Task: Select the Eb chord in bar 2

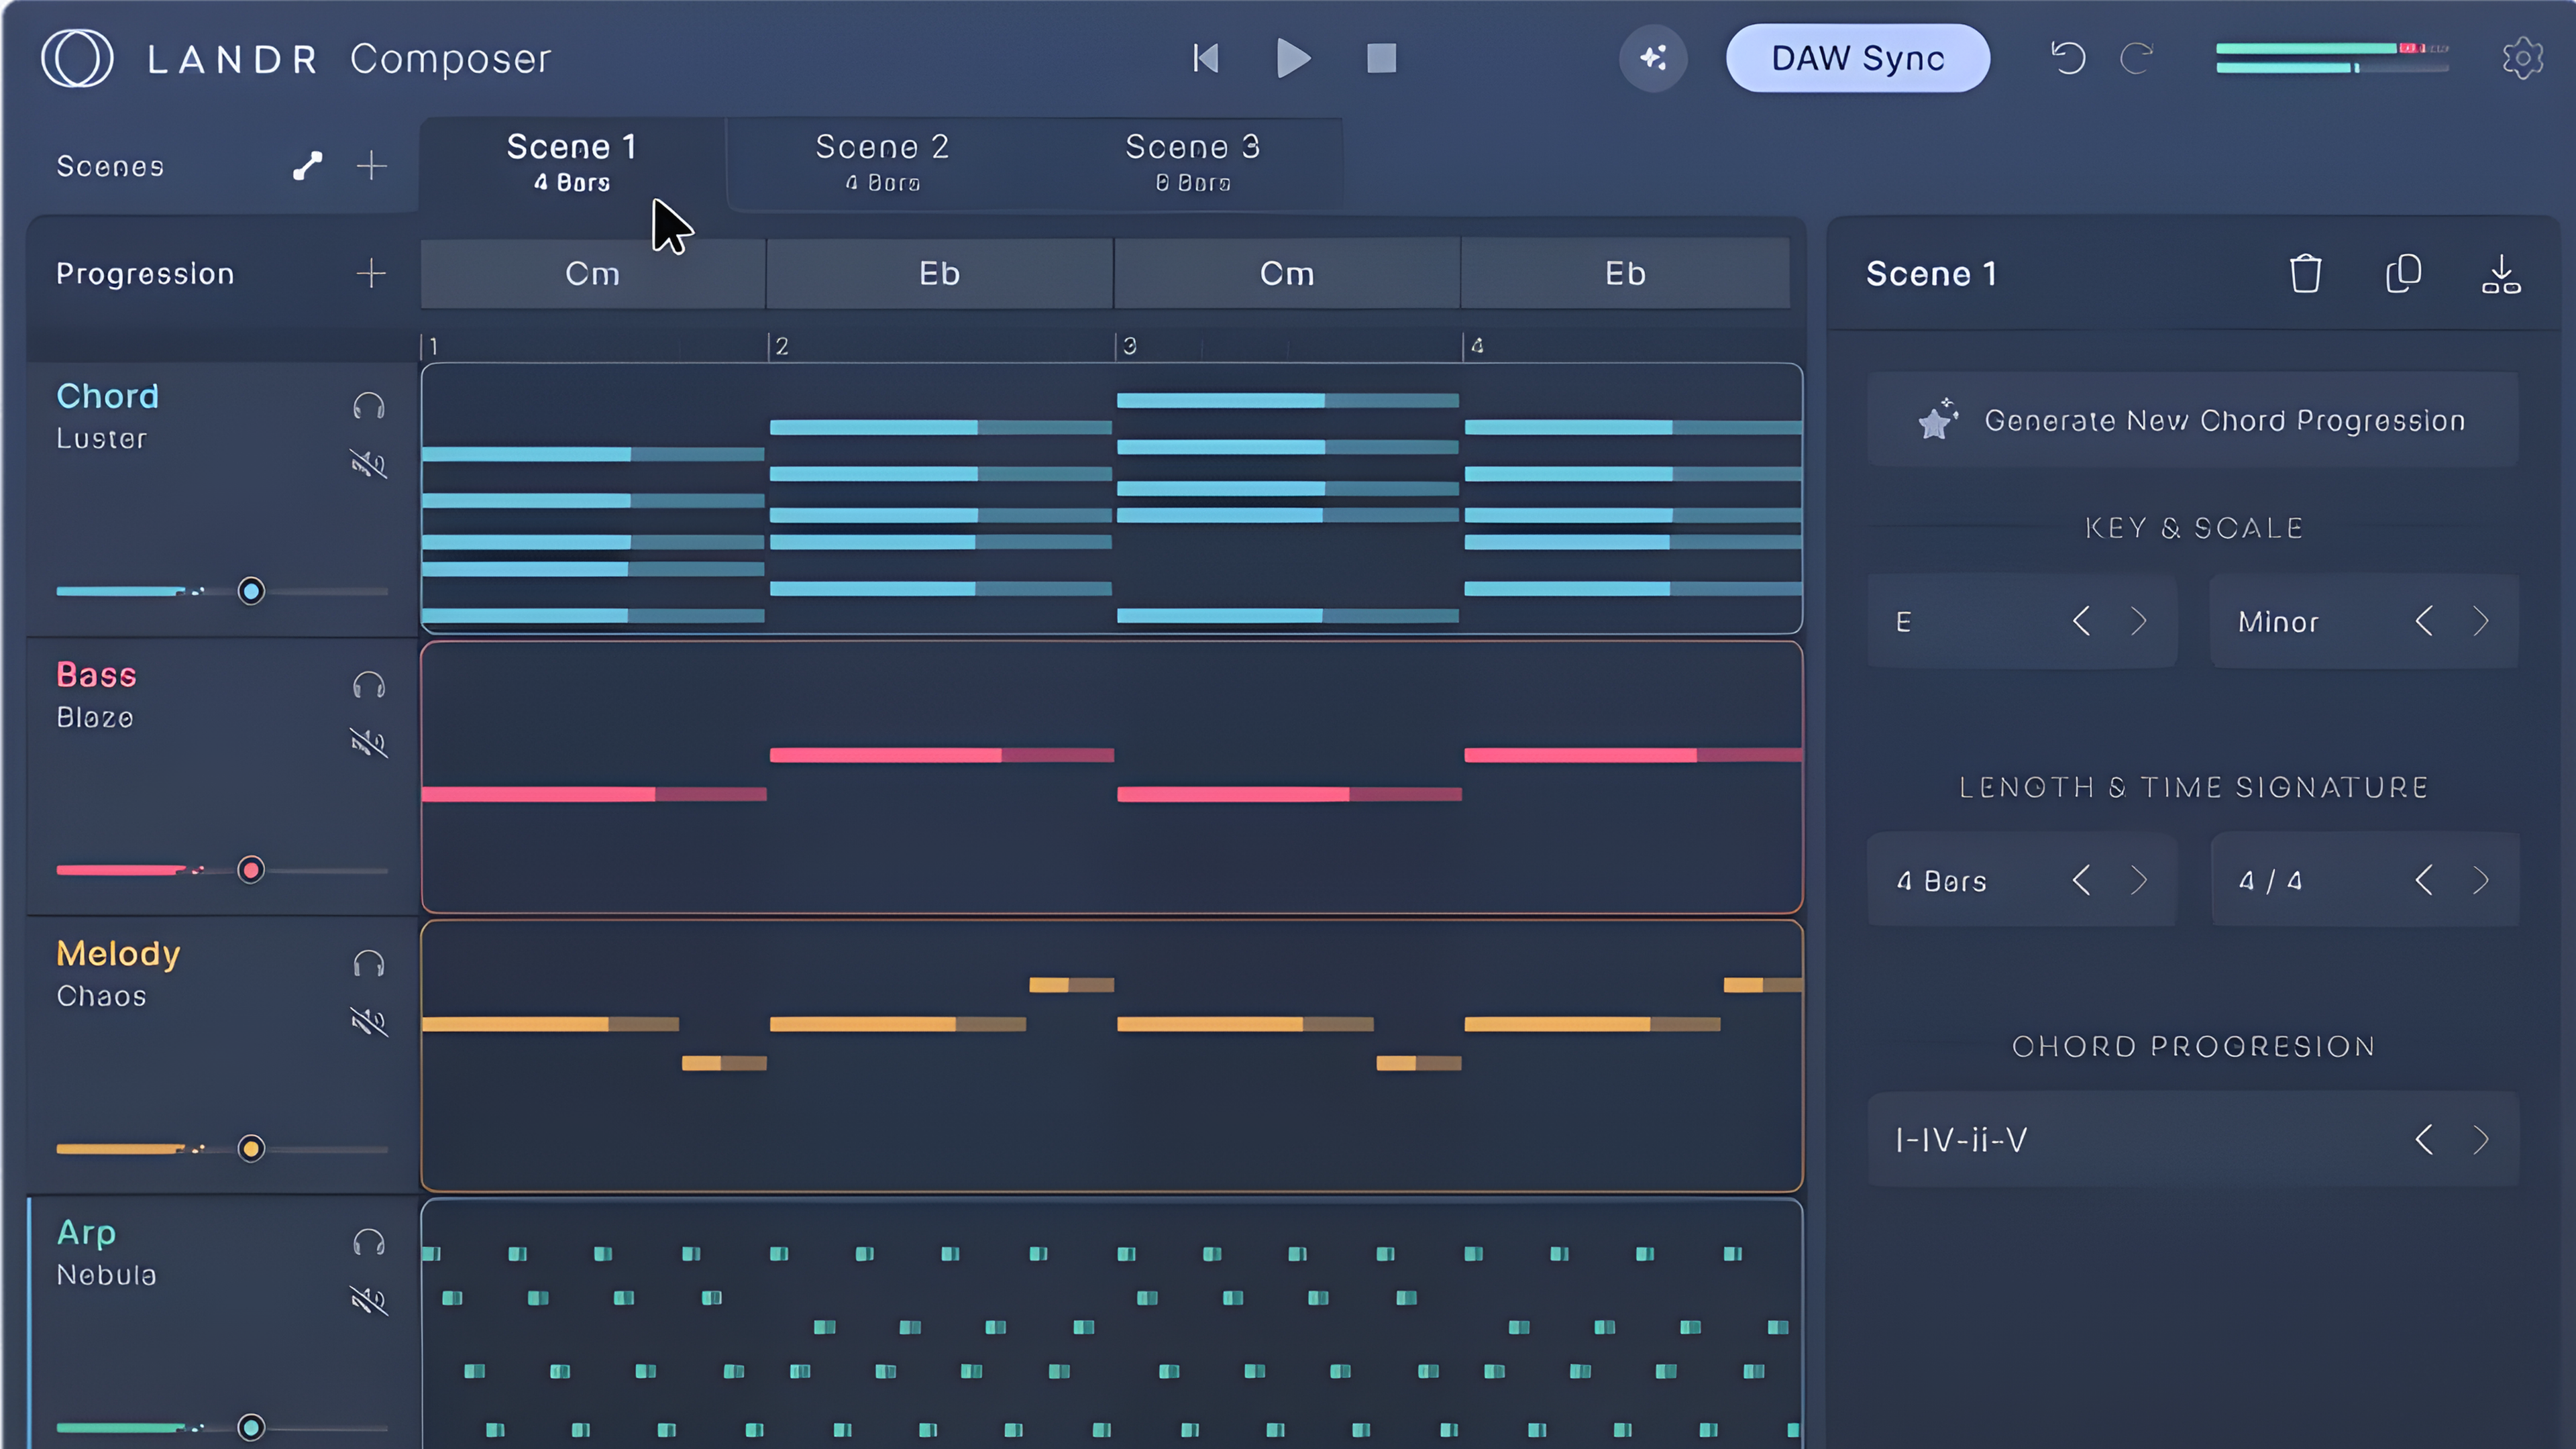Action: coord(940,273)
